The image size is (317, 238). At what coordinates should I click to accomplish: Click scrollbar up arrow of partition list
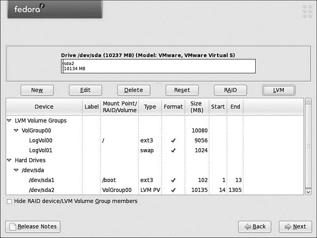click(x=309, y=101)
